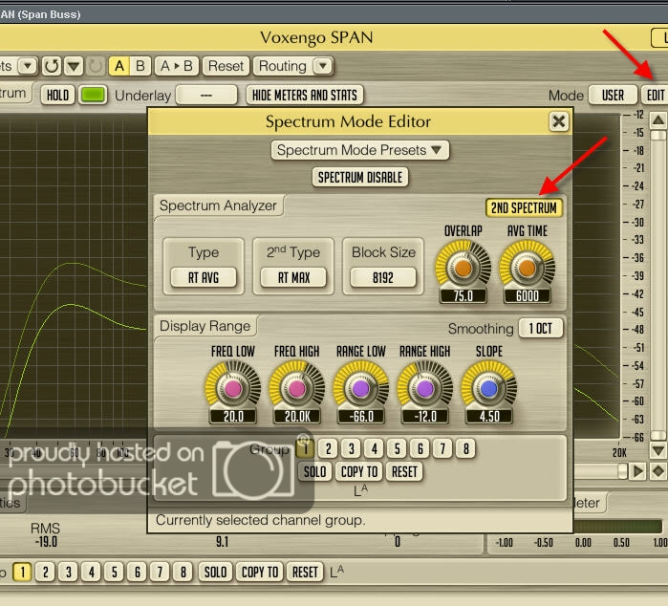Click SOLO in bottom bar

click(215, 572)
